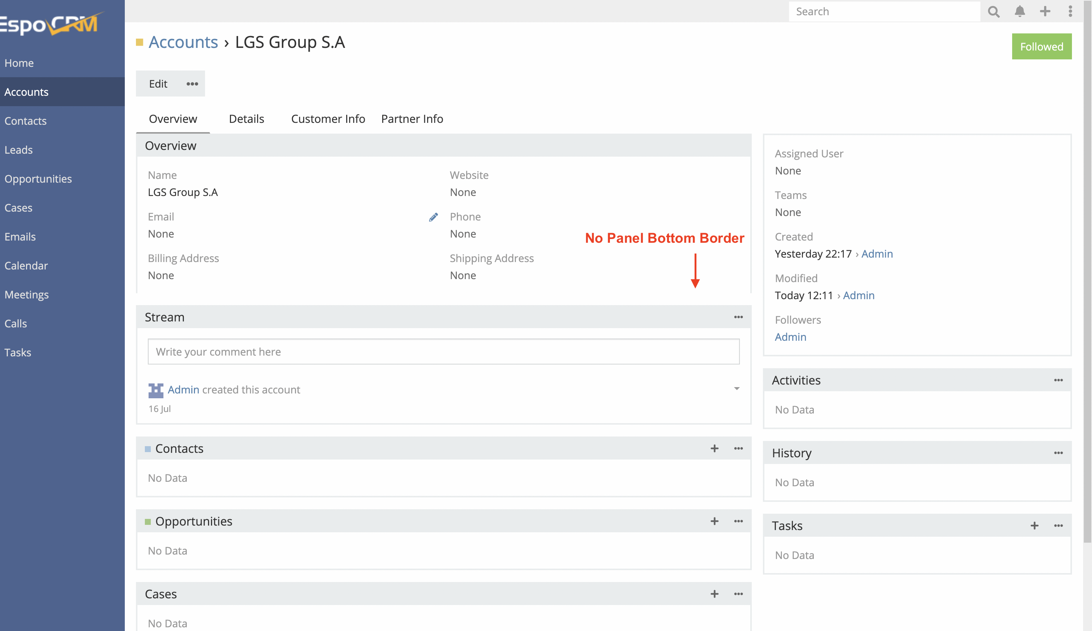Create a task via the Tasks panel plus icon
Image resolution: width=1092 pixels, height=631 pixels.
[1034, 526]
